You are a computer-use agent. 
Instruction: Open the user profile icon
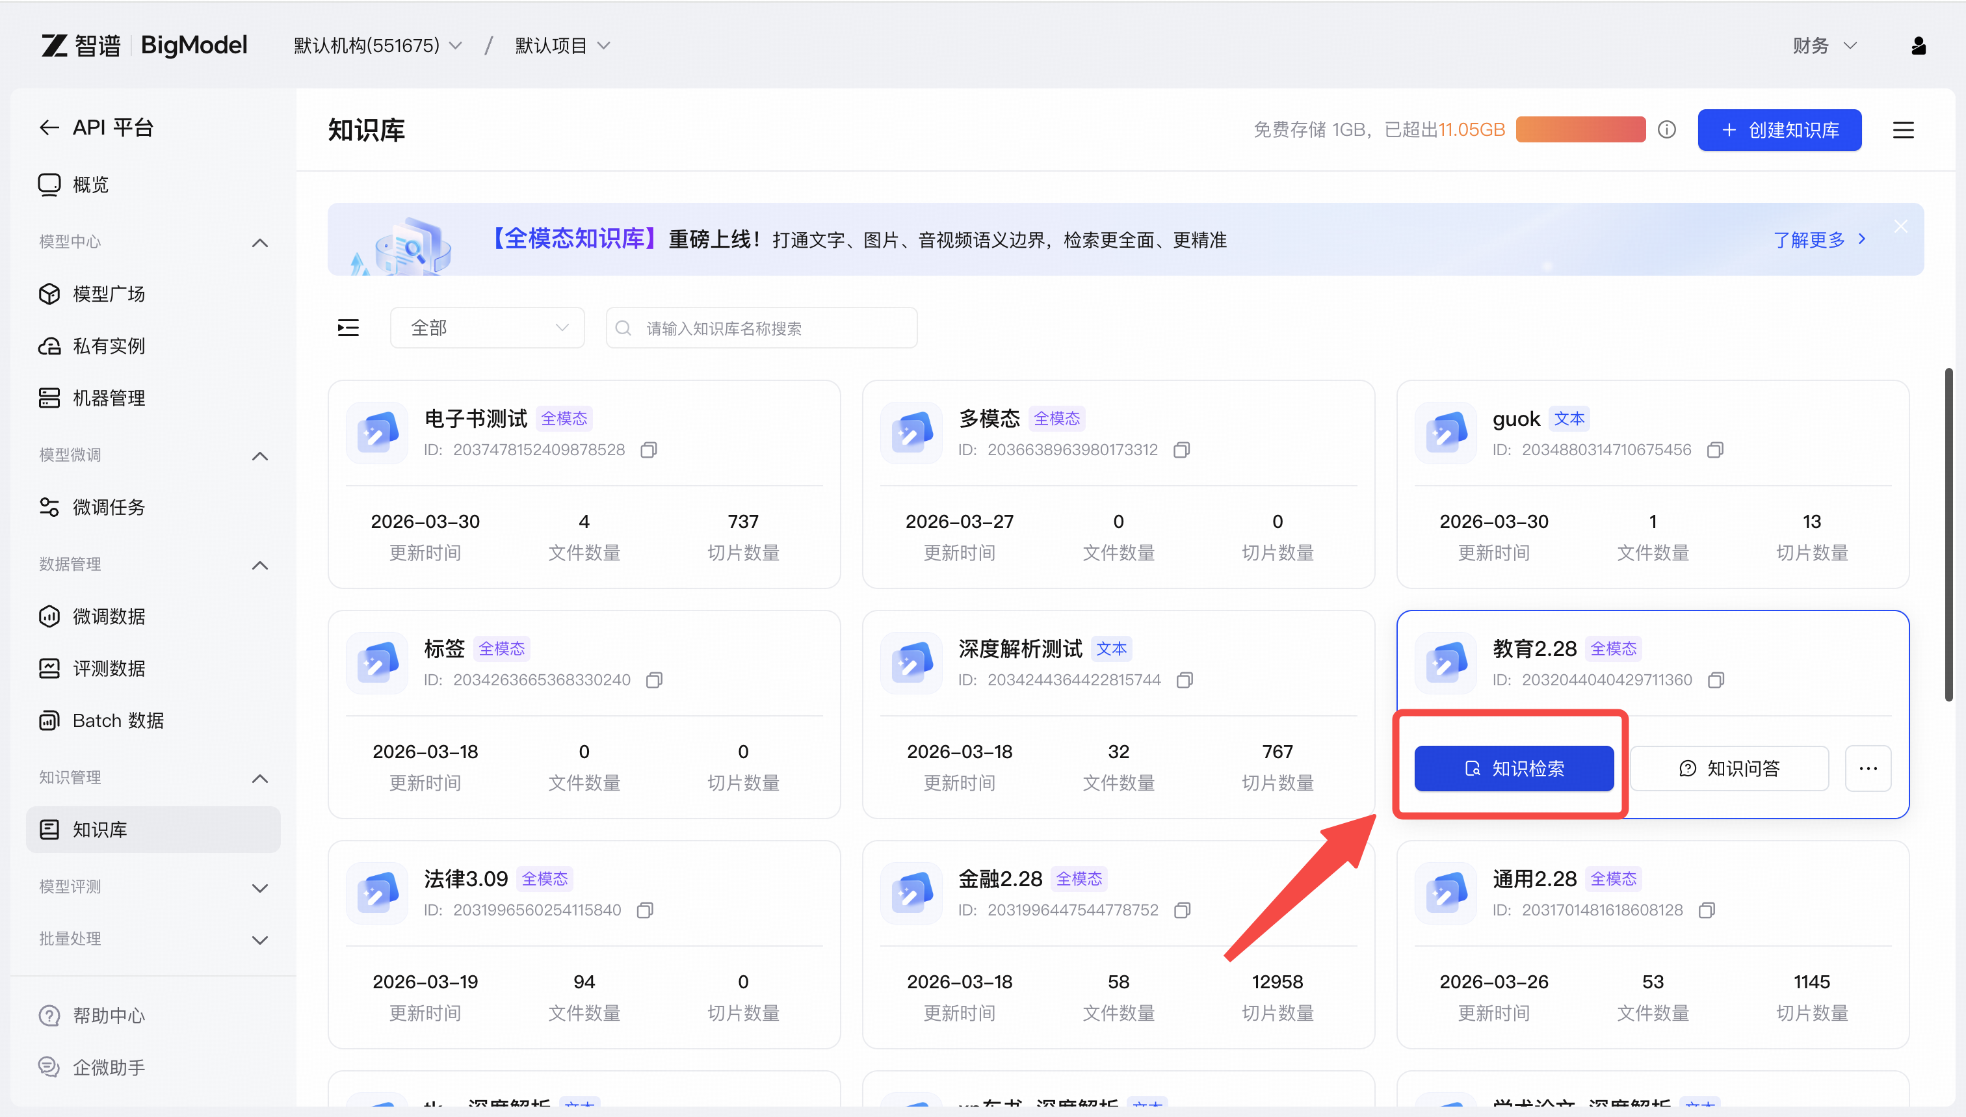tap(1918, 46)
